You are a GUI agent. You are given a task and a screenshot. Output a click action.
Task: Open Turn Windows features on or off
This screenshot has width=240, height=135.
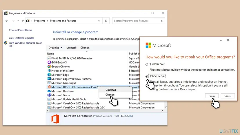[25, 44]
